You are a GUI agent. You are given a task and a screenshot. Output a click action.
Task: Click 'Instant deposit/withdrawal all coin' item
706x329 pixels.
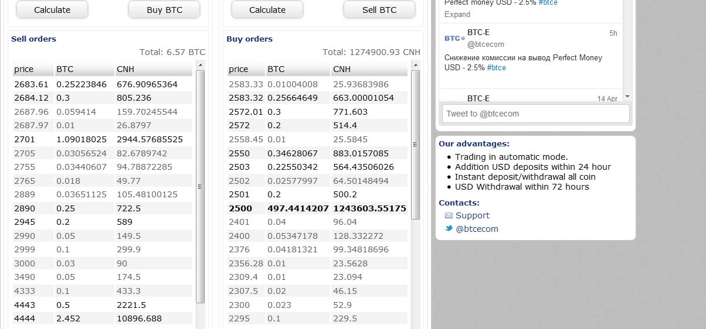(x=525, y=177)
